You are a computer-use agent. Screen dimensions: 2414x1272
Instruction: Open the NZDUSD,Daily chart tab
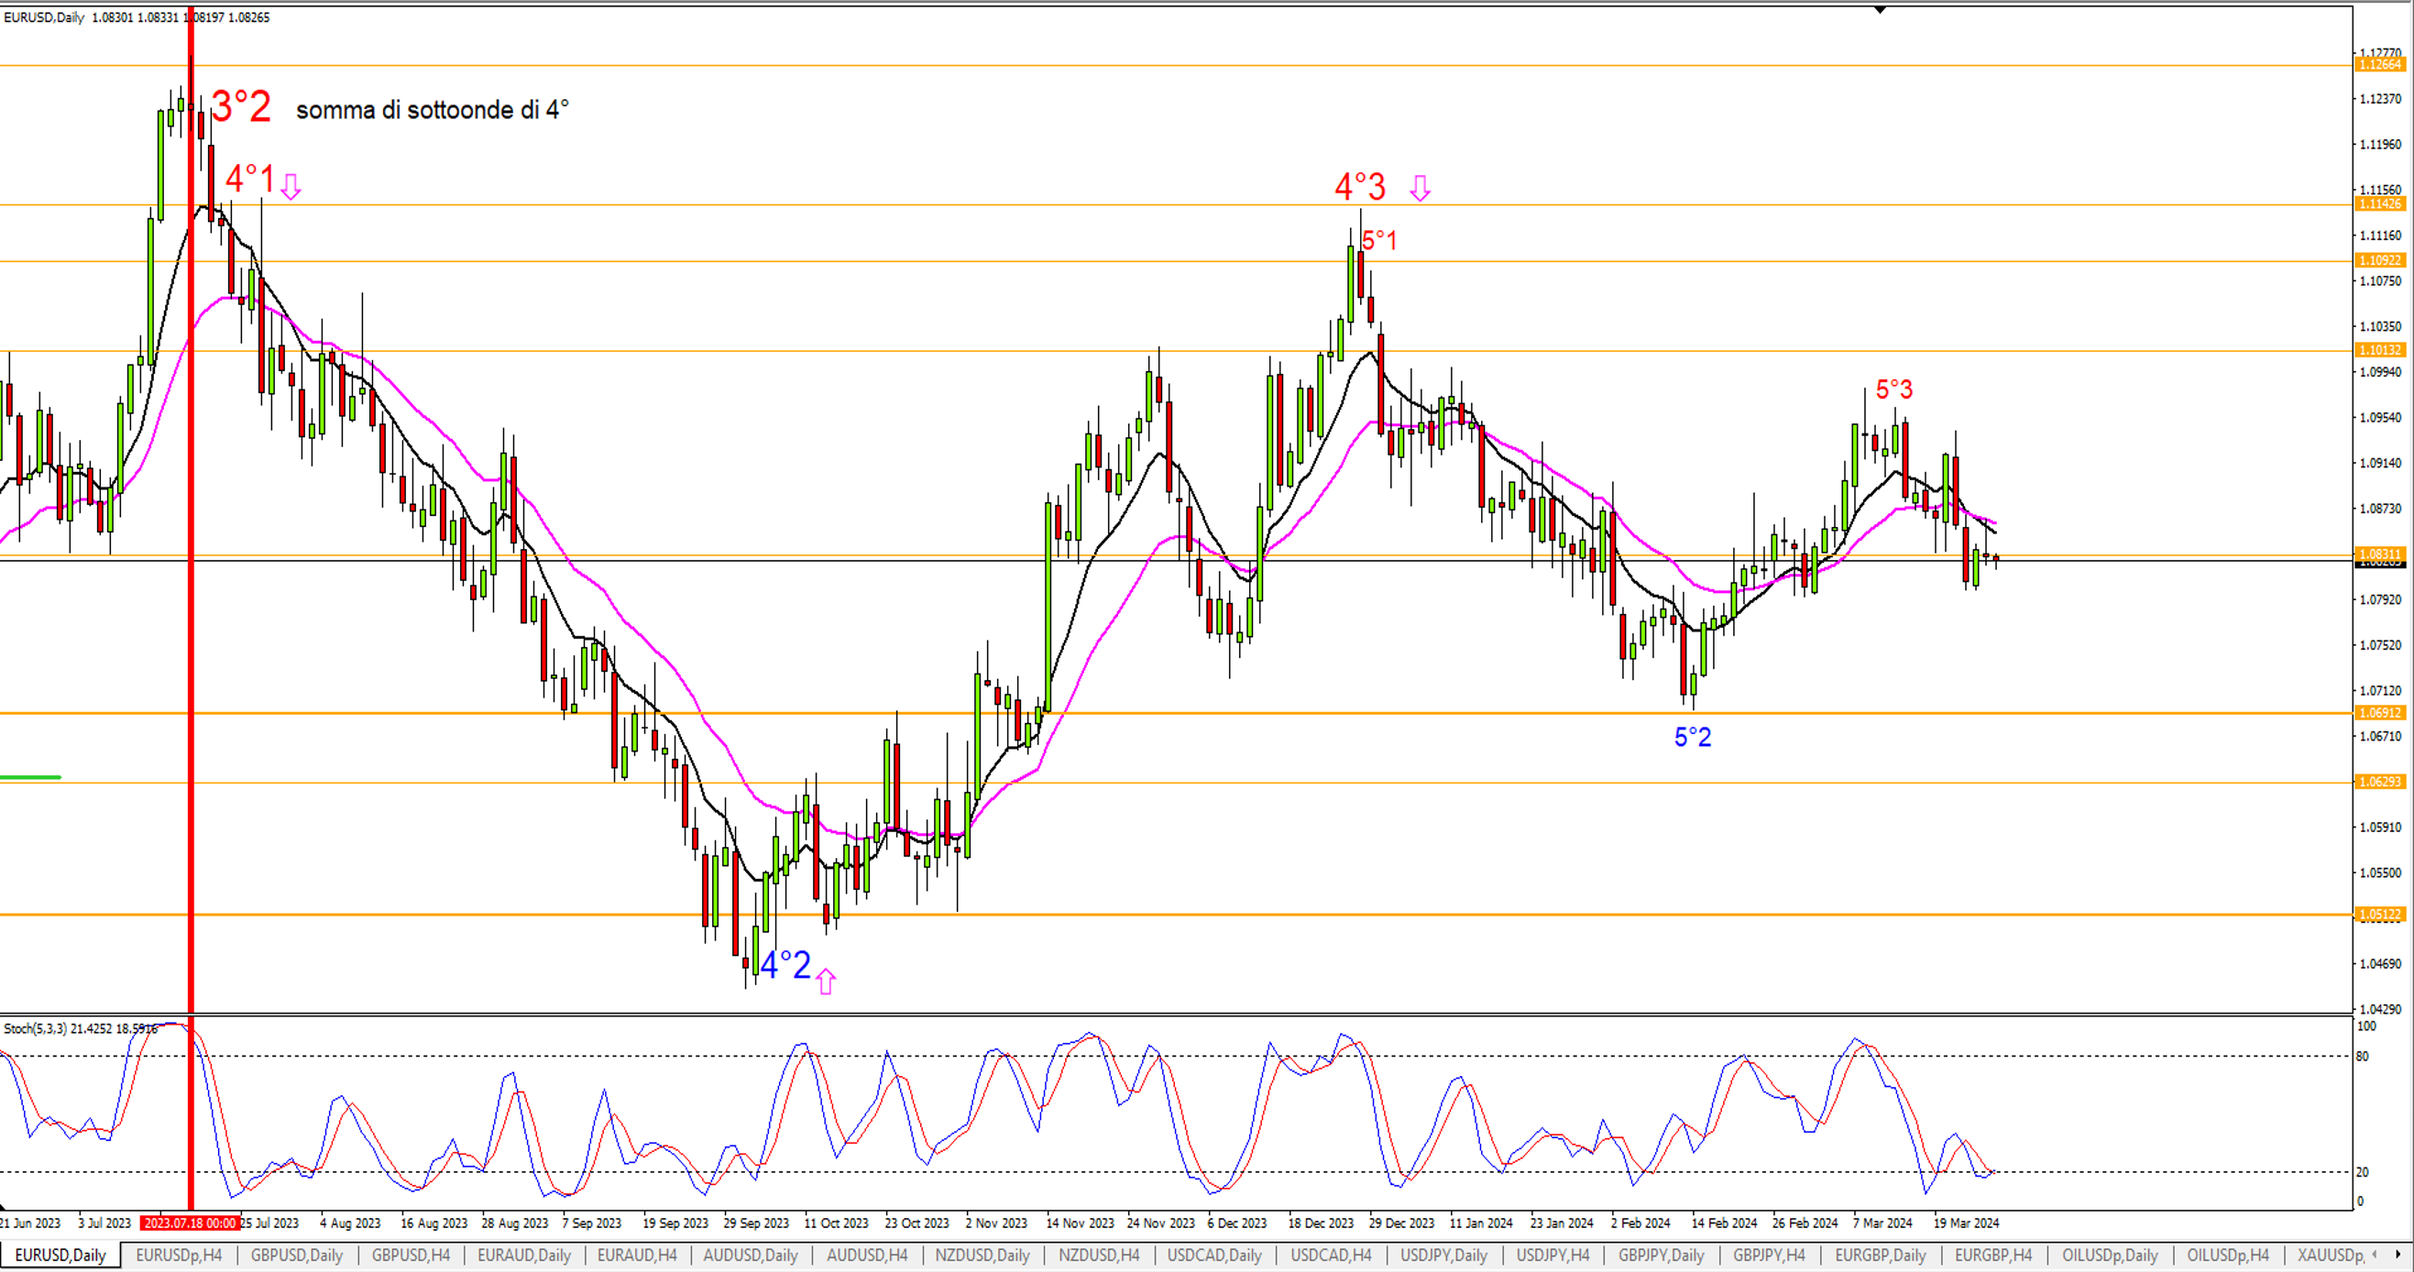click(x=982, y=1256)
